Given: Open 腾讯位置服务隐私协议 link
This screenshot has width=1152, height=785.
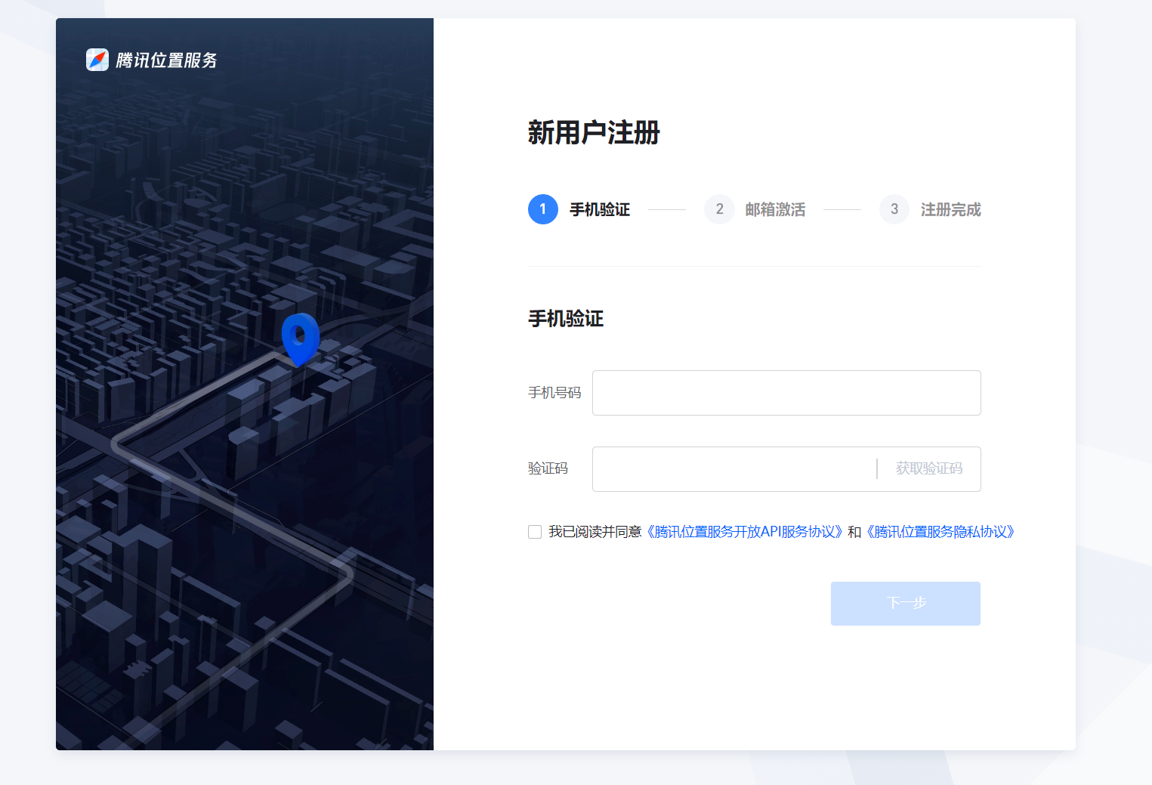Looking at the screenshot, I should (940, 532).
